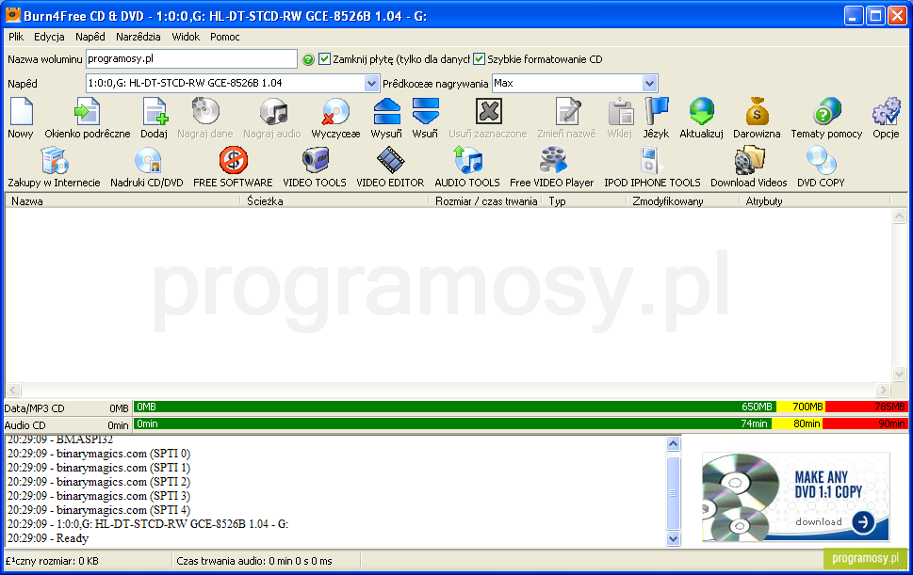Image resolution: width=913 pixels, height=575 pixels.
Task: Open the Opcje settings
Action: [887, 118]
